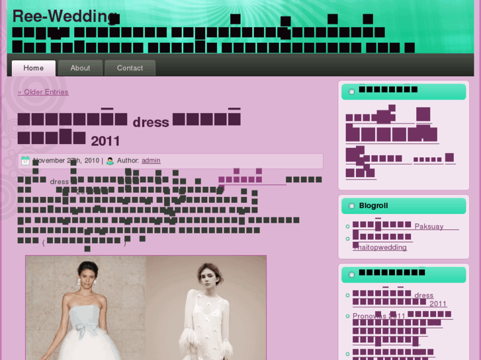Screen dimensions: 481x360
Task: Open the Home navigation tab
Action: tap(34, 68)
